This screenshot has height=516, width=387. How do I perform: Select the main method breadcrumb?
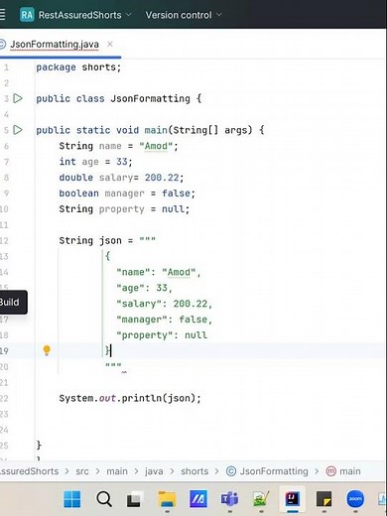pos(343,471)
